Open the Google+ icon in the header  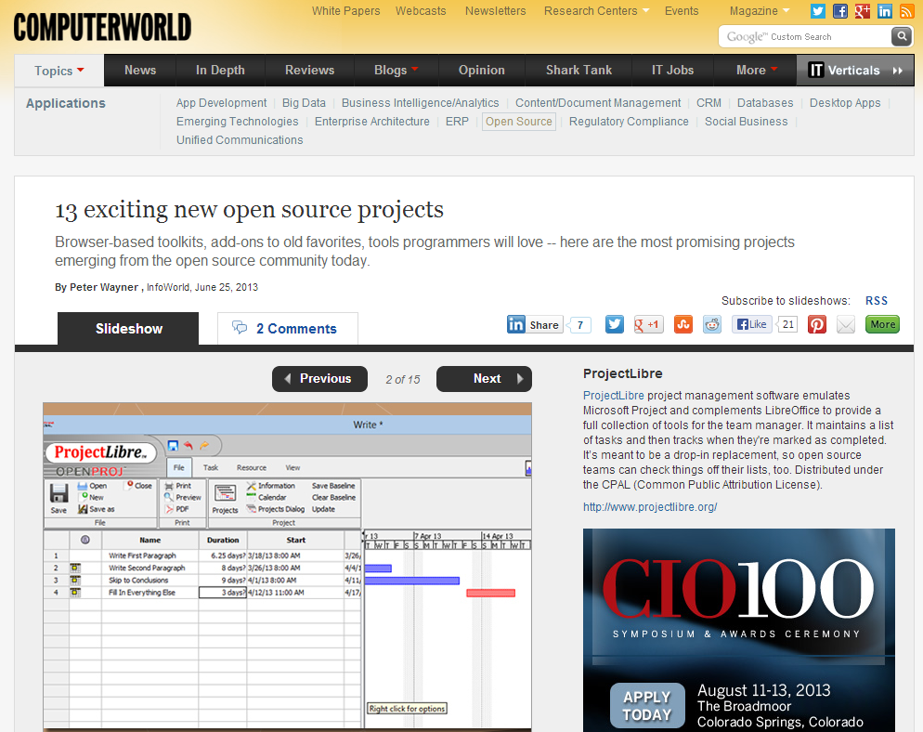[863, 11]
